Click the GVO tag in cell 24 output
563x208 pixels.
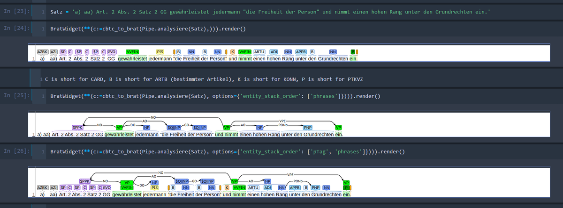tap(111, 52)
